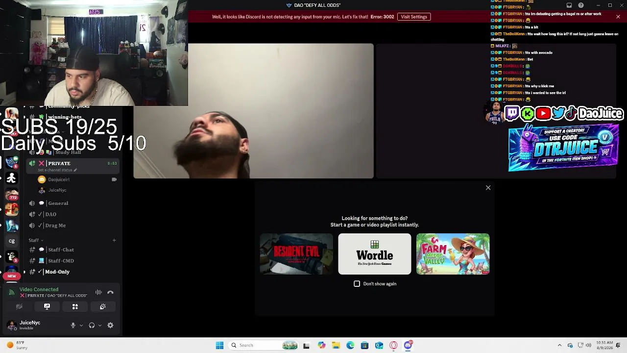Open the Mod-Only text channel
The width and height of the screenshot is (627, 353).
coord(73,272)
